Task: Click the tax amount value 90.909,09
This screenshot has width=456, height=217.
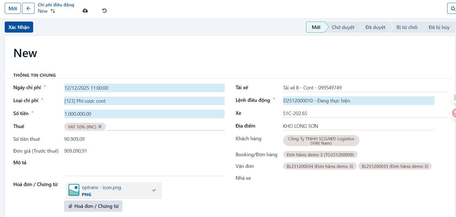Action: [x=74, y=139]
